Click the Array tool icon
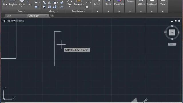 [55, 7]
